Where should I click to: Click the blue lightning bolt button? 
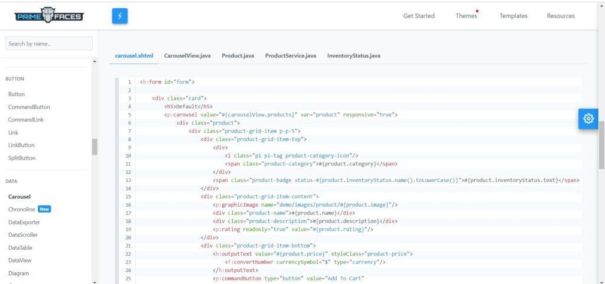pyautogui.click(x=119, y=16)
